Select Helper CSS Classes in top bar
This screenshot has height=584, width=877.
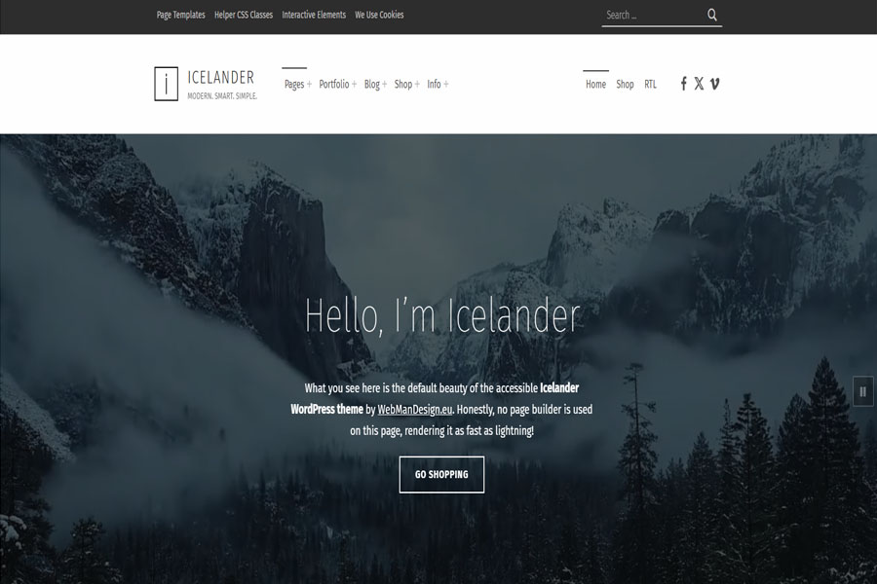pyautogui.click(x=242, y=15)
